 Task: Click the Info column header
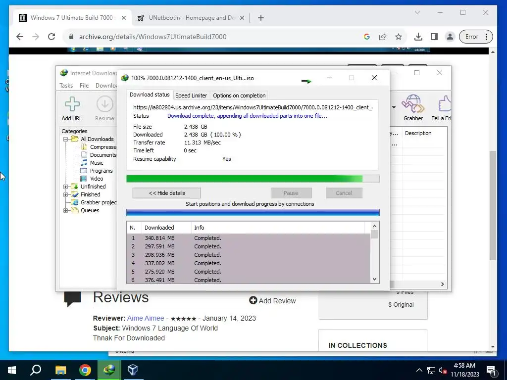(278, 228)
